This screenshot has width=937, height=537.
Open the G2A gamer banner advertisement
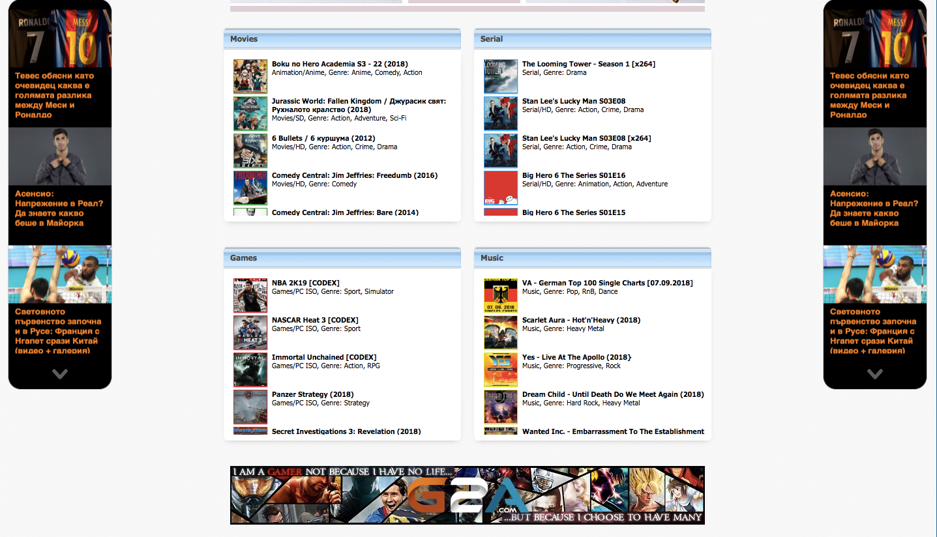click(x=468, y=495)
